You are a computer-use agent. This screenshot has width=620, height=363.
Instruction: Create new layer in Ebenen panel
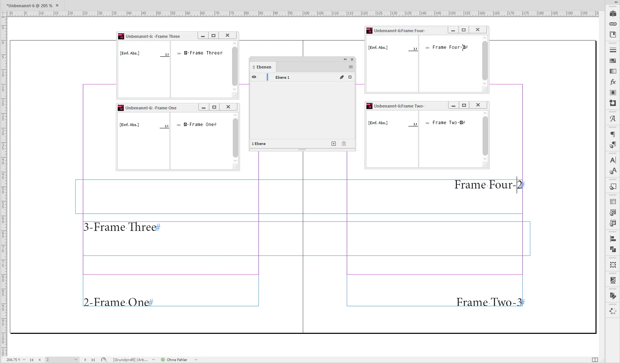[x=333, y=144]
